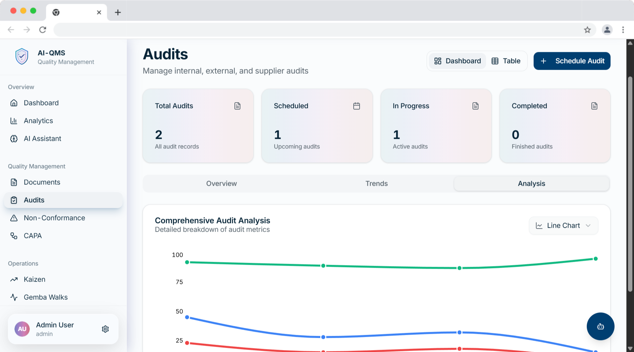The width and height of the screenshot is (634, 352).
Task: Select Audits in the sidebar
Action: point(63,200)
